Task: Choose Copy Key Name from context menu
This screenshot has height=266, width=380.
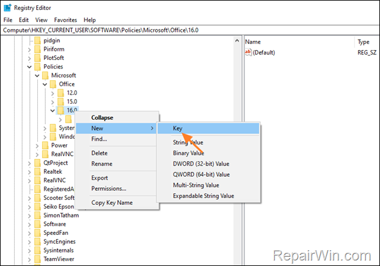Action: point(117,202)
